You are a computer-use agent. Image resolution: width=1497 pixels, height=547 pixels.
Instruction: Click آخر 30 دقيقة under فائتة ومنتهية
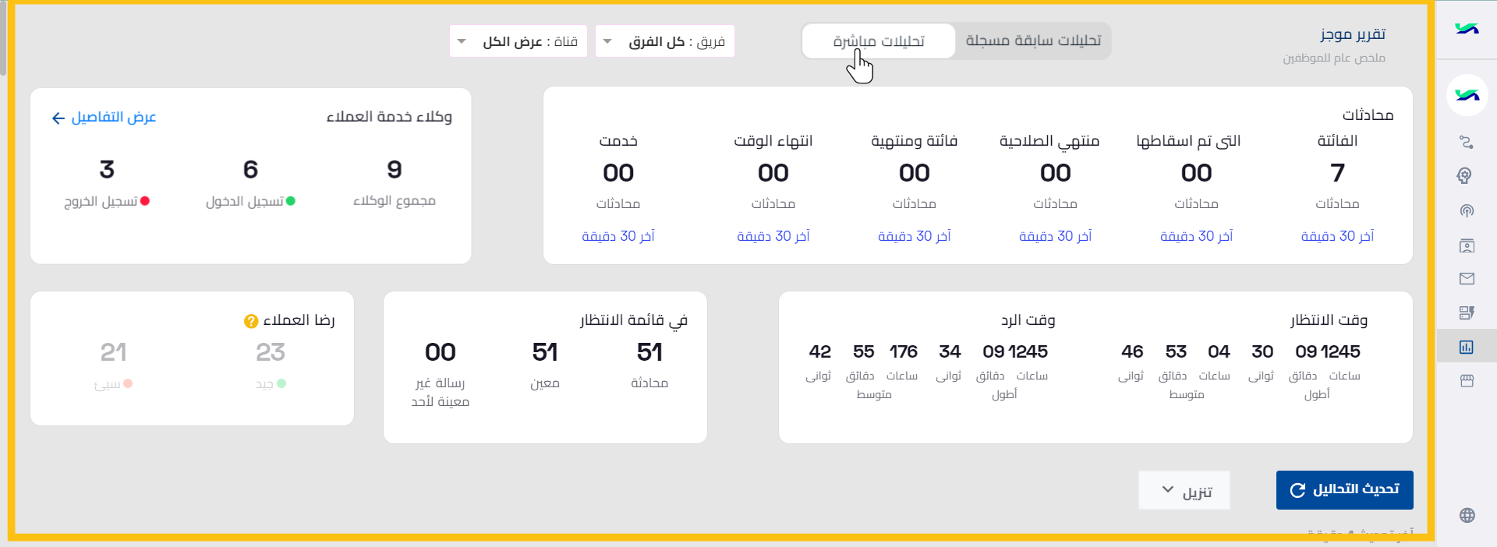click(914, 236)
